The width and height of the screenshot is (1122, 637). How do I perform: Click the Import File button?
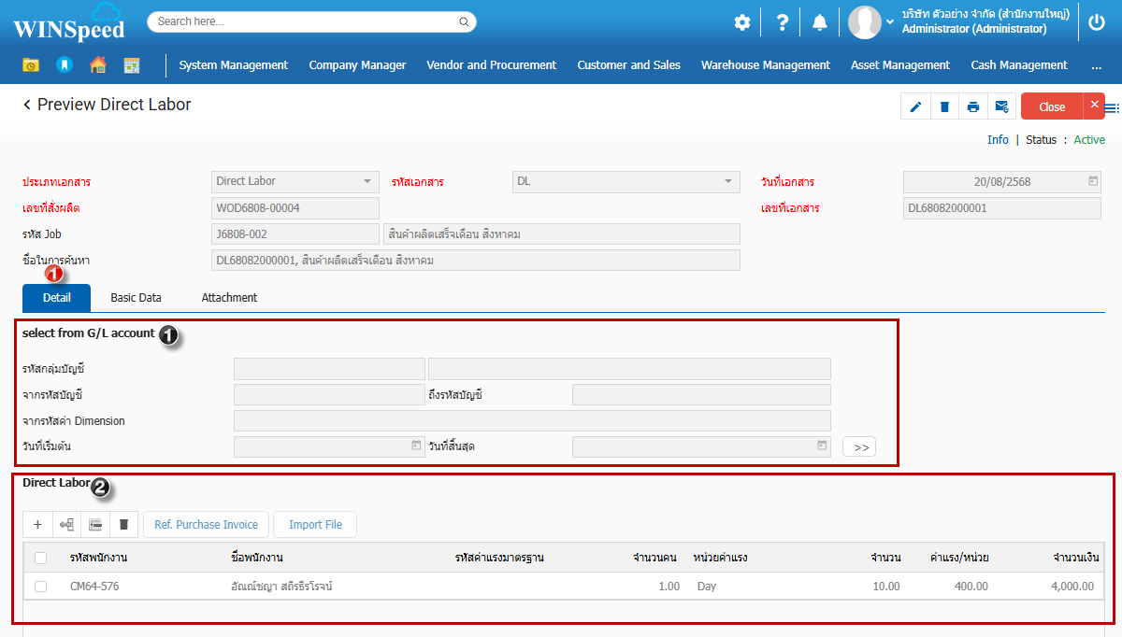tap(315, 525)
